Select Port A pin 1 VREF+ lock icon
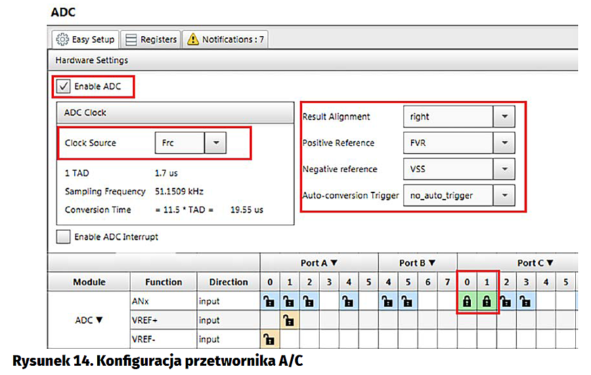591x375 pixels. (288, 320)
